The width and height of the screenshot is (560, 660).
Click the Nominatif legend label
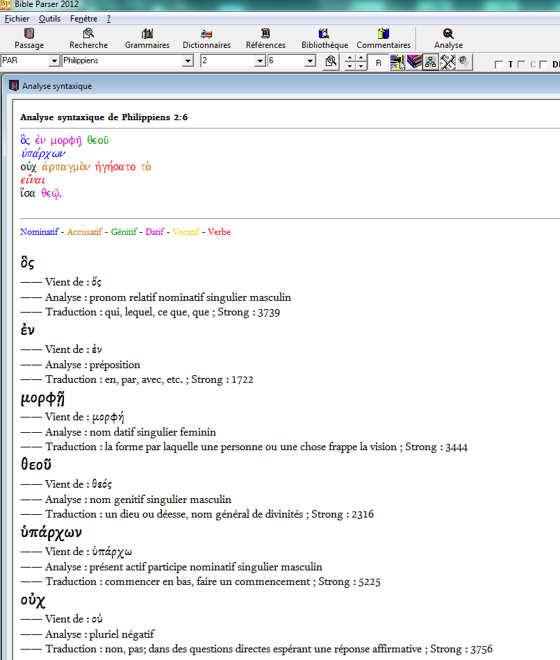point(39,231)
